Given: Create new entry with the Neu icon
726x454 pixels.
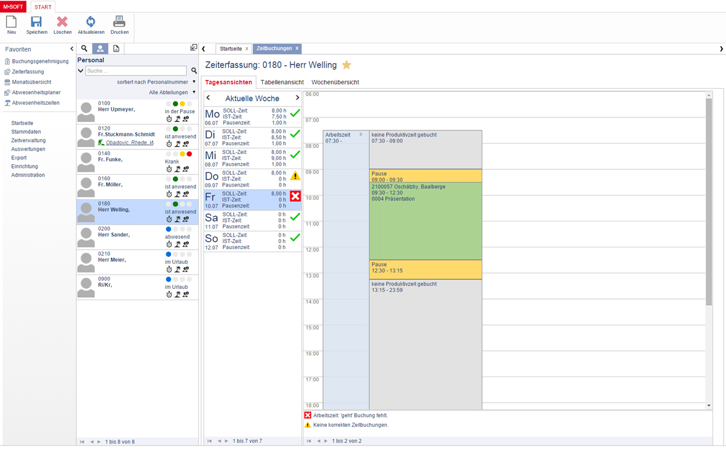Looking at the screenshot, I should (x=11, y=22).
